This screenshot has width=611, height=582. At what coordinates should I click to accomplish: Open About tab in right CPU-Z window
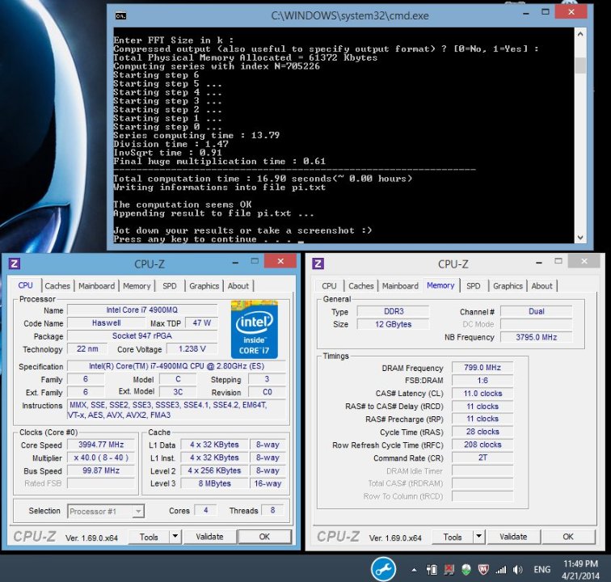pos(542,286)
